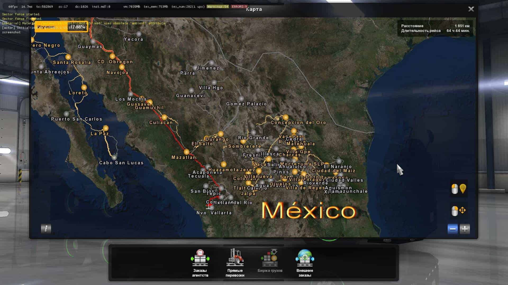Open Заказы агентств job icon

click(x=200, y=258)
